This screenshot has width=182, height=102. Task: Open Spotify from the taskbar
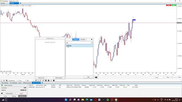pyautogui.click(x=108, y=100)
